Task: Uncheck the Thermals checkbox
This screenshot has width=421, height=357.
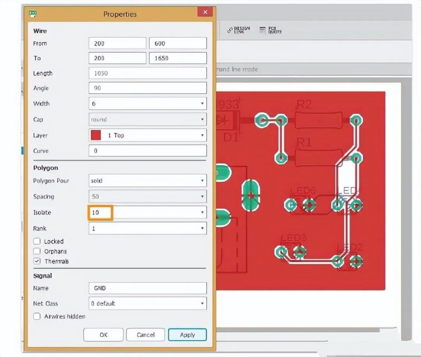Action: 37,261
